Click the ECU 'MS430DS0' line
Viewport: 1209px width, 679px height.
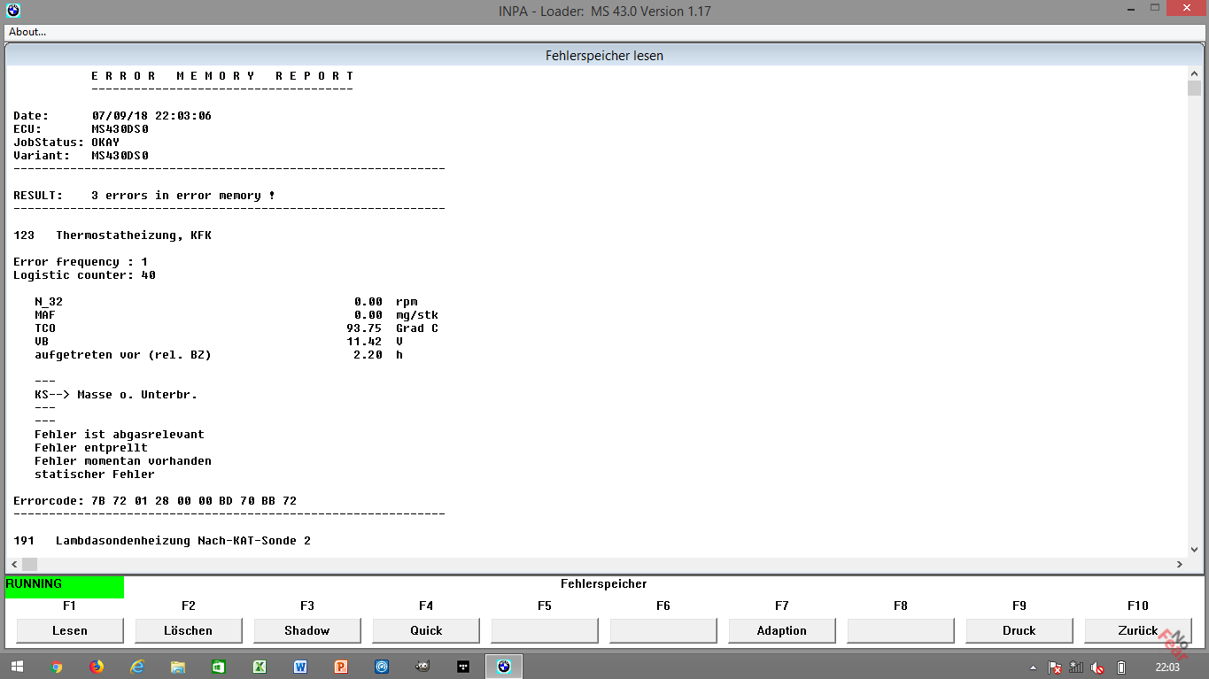pyautogui.click(x=81, y=129)
